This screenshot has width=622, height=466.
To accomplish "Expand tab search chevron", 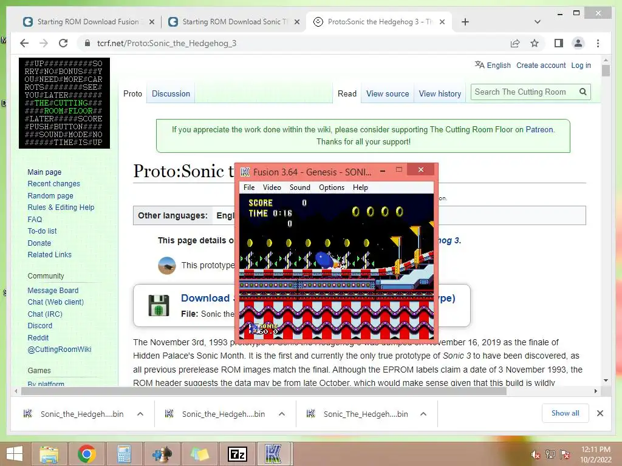I will [538, 22].
